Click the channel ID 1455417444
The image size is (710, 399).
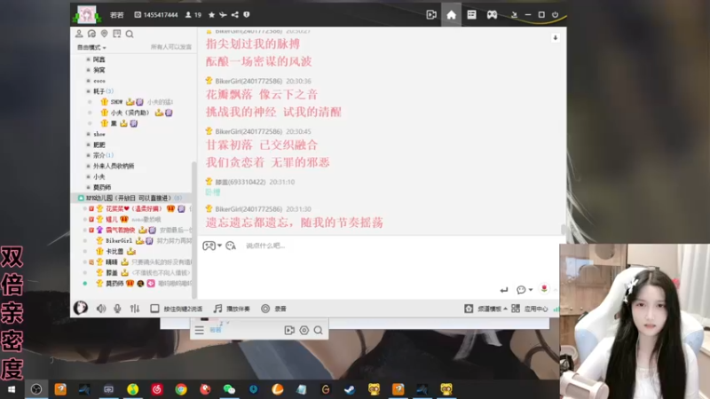coord(161,15)
